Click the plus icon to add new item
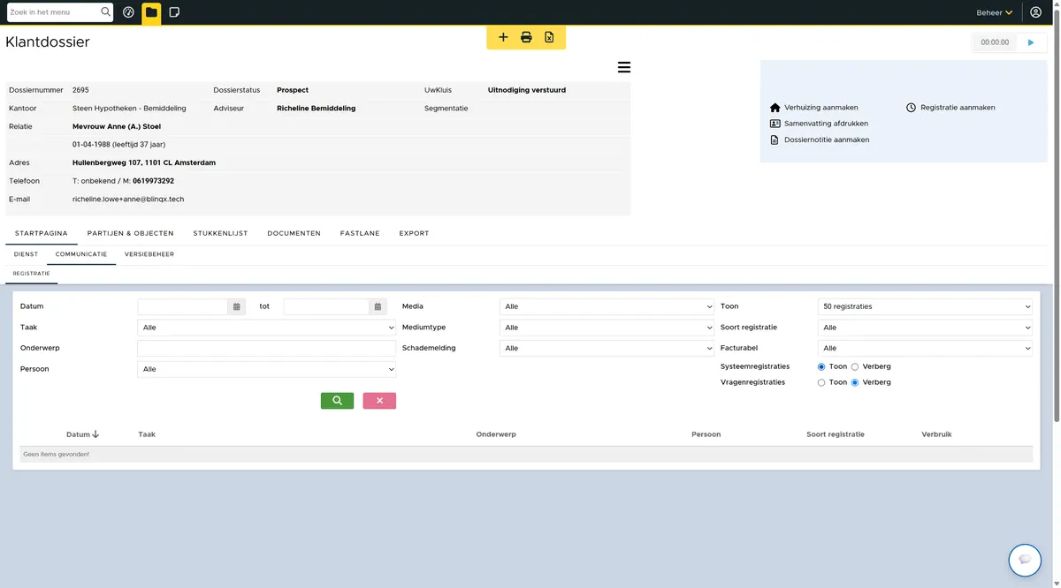The width and height of the screenshot is (1061, 588). (503, 37)
